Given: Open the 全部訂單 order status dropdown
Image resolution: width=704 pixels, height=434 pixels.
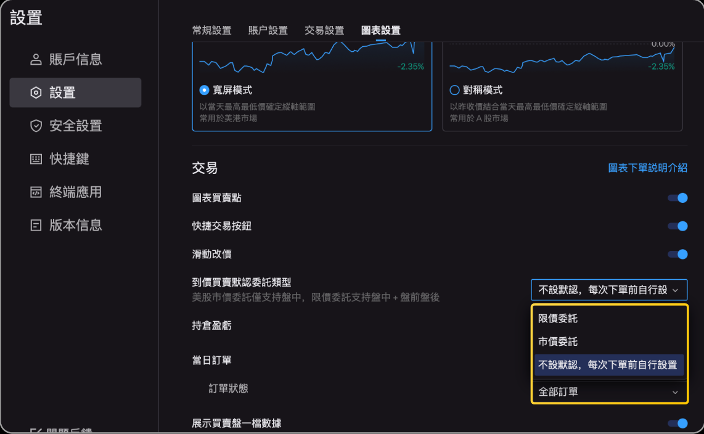Looking at the screenshot, I should click(608, 392).
